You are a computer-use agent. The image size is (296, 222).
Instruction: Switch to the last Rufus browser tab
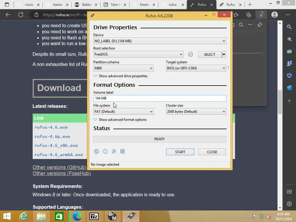(x=230, y=5)
